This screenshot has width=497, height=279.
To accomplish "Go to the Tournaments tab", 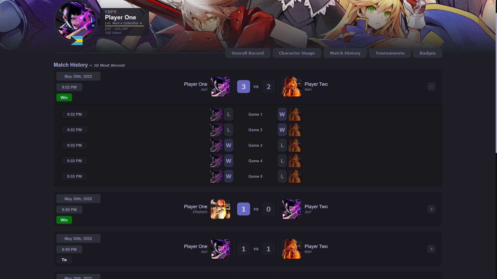I will [x=390, y=53].
